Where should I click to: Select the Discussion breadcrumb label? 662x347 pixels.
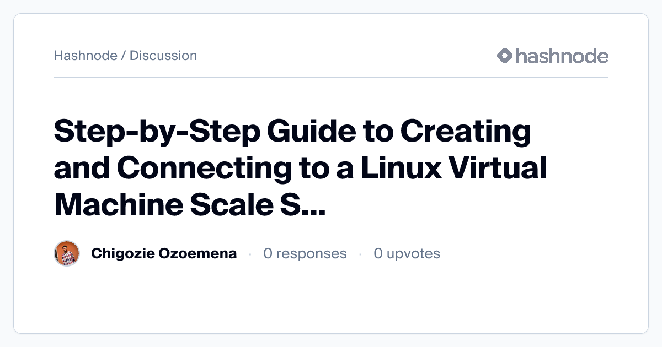[x=163, y=56]
